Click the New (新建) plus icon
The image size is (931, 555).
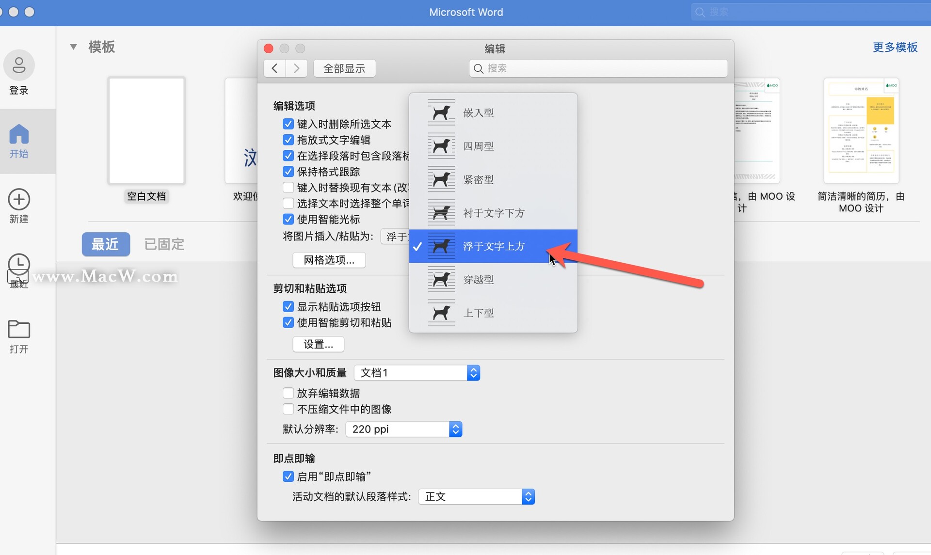coord(19,200)
